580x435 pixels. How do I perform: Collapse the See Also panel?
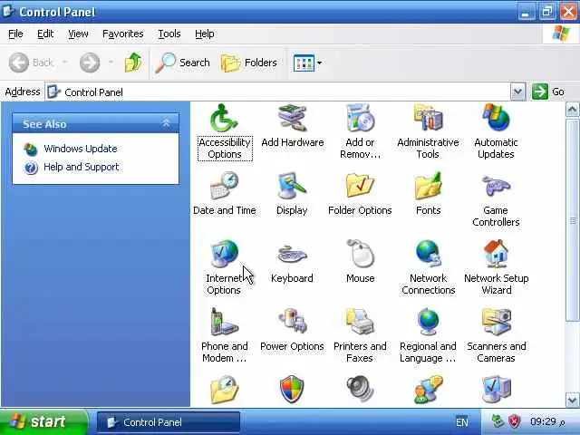click(x=166, y=123)
